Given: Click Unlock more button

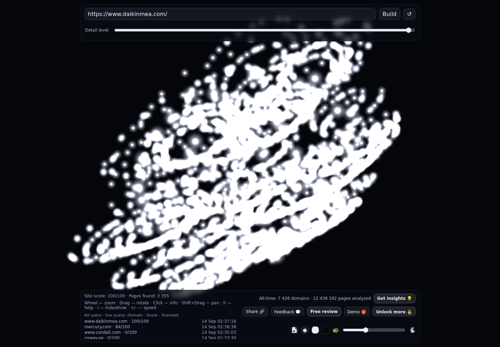Looking at the screenshot, I should 394,312.
